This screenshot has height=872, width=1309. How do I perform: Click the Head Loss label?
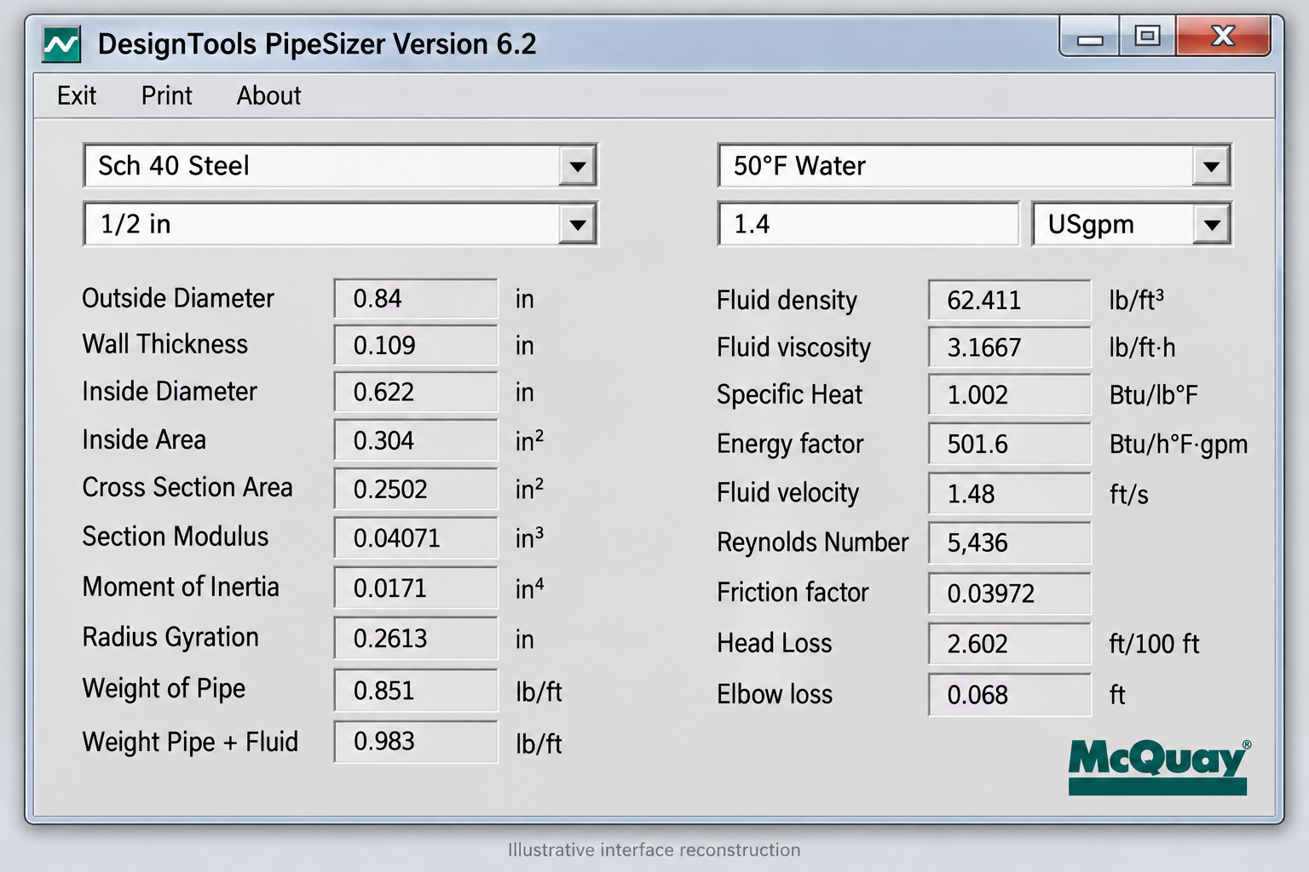point(775,643)
